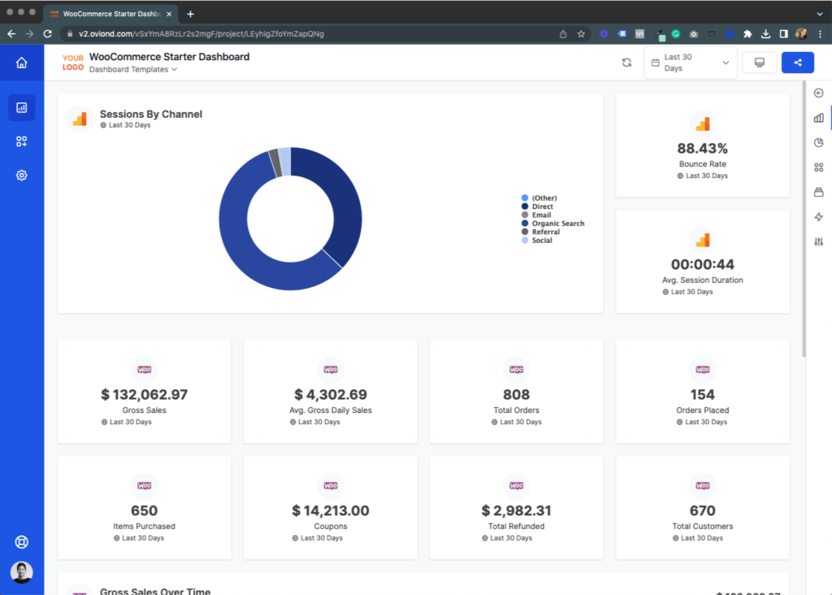
Task: Click the WooCommerce Starter Dashboard title
Action: click(169, 57)
